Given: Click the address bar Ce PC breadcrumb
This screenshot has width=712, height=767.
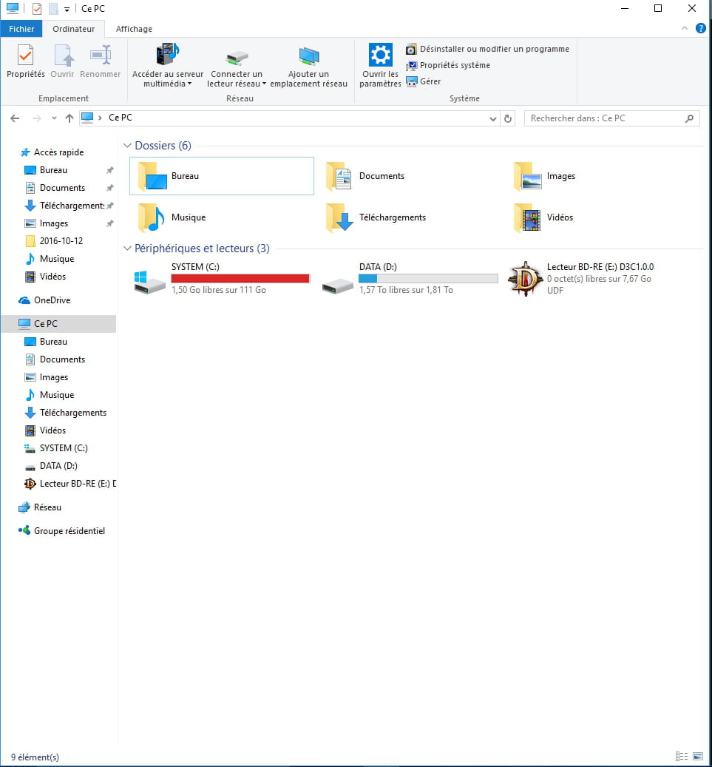Looking at the screenshot, I should coord(121,118).
